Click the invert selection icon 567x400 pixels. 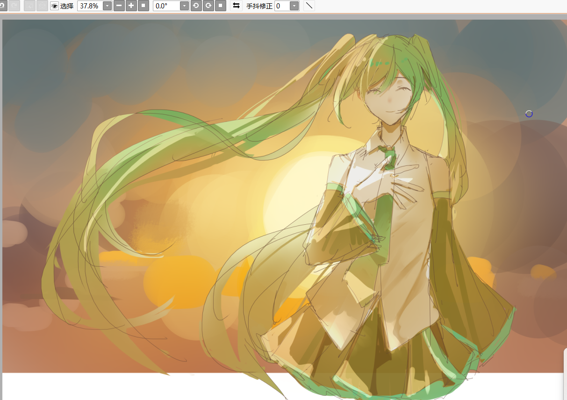pos(42,6)
